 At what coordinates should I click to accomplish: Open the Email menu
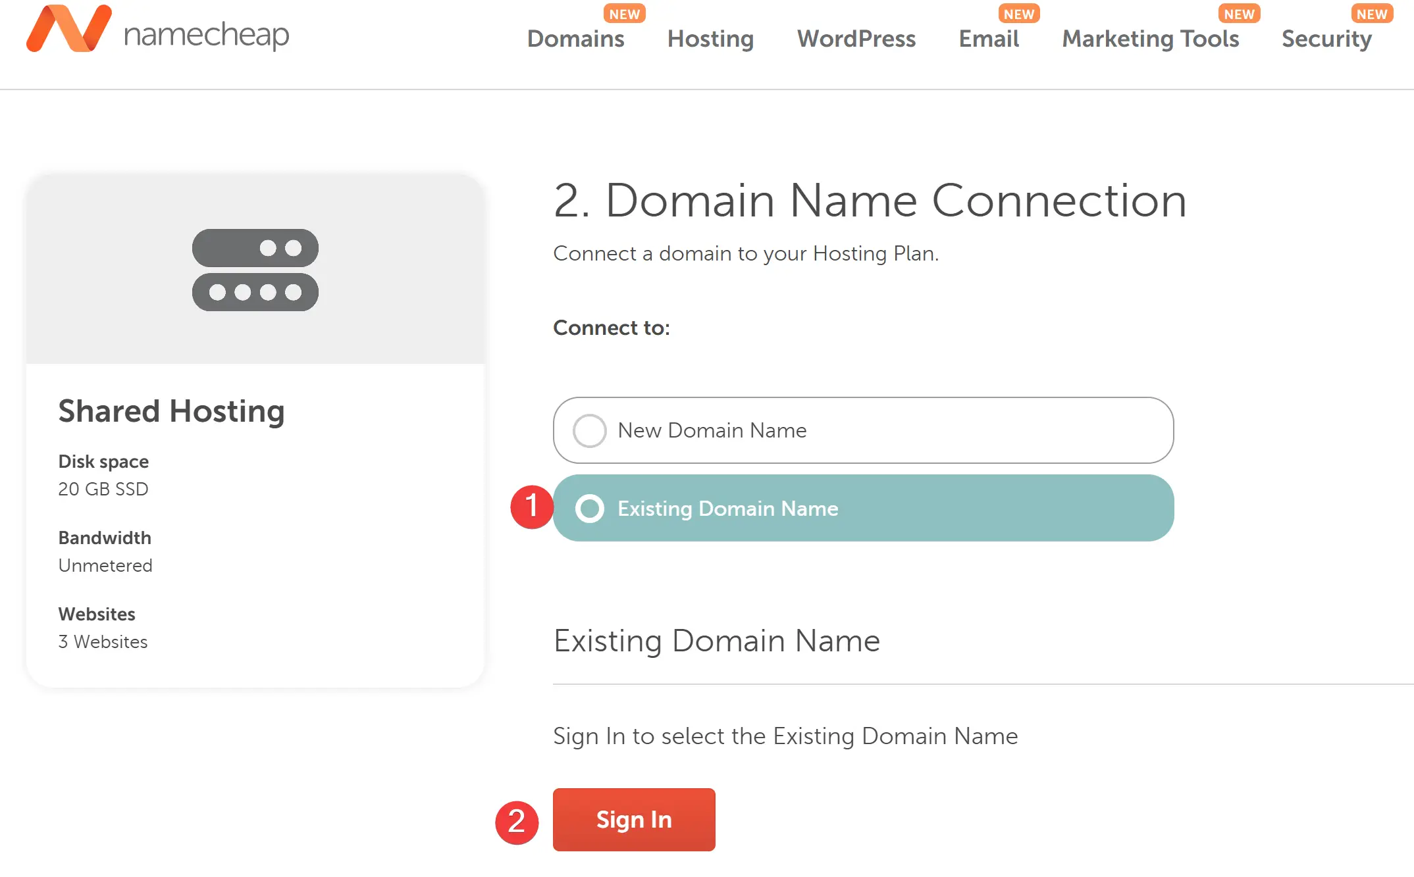pos(989,39)
